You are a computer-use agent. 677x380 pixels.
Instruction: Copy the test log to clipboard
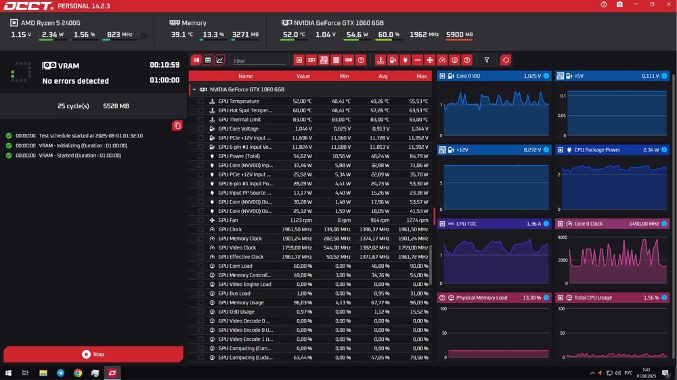click(177, 126)
